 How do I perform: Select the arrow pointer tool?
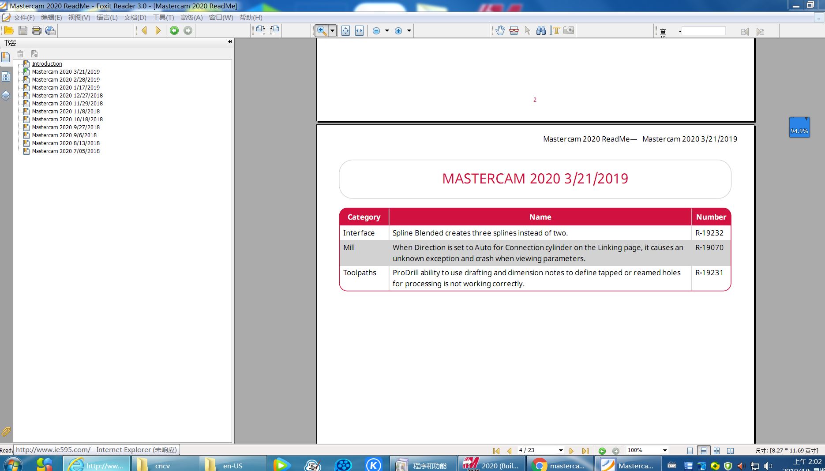point(528,30)
